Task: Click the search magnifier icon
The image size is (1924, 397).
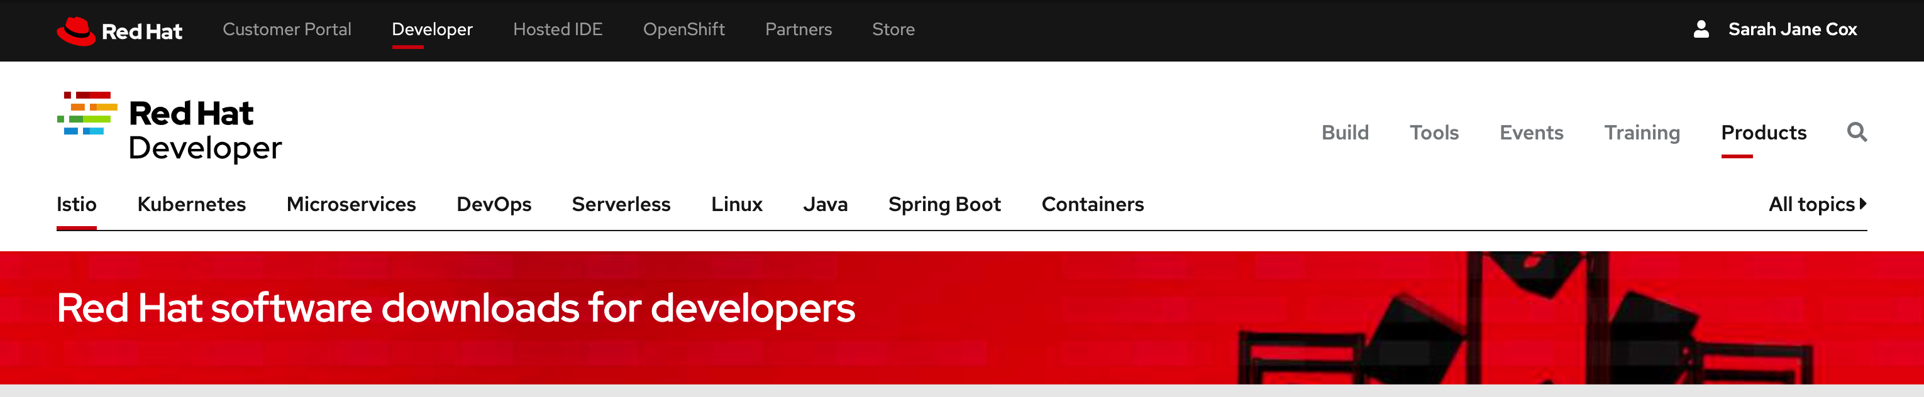Action: [1857, 132]
